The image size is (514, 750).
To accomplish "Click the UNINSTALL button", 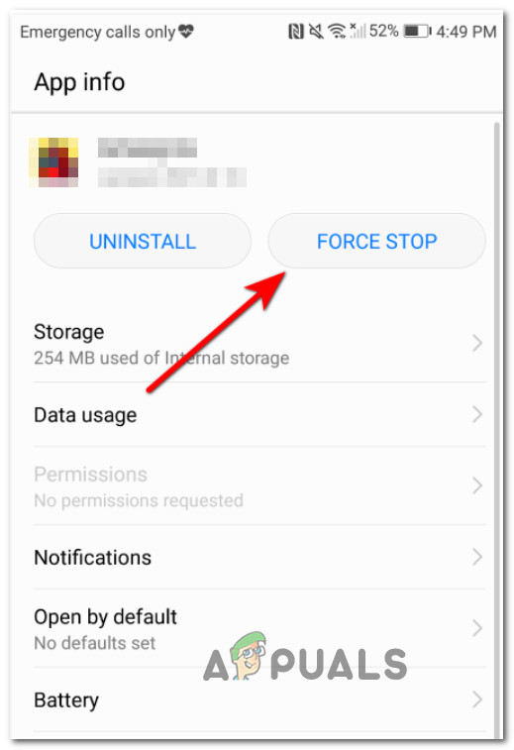I will (x=143, y=241).
